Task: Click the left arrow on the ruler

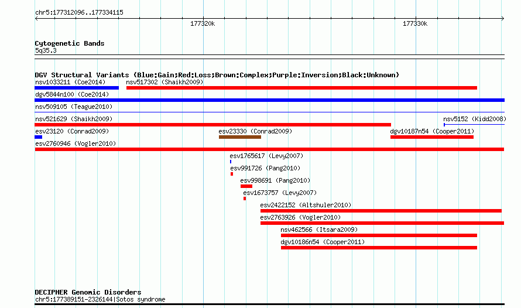Action: point(36,19)
